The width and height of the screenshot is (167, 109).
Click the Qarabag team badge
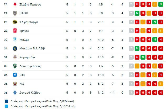tap(15, 57)
